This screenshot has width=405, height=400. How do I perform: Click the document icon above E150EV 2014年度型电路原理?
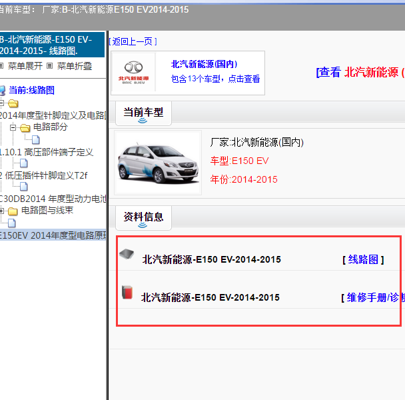[x=11, y=223]
